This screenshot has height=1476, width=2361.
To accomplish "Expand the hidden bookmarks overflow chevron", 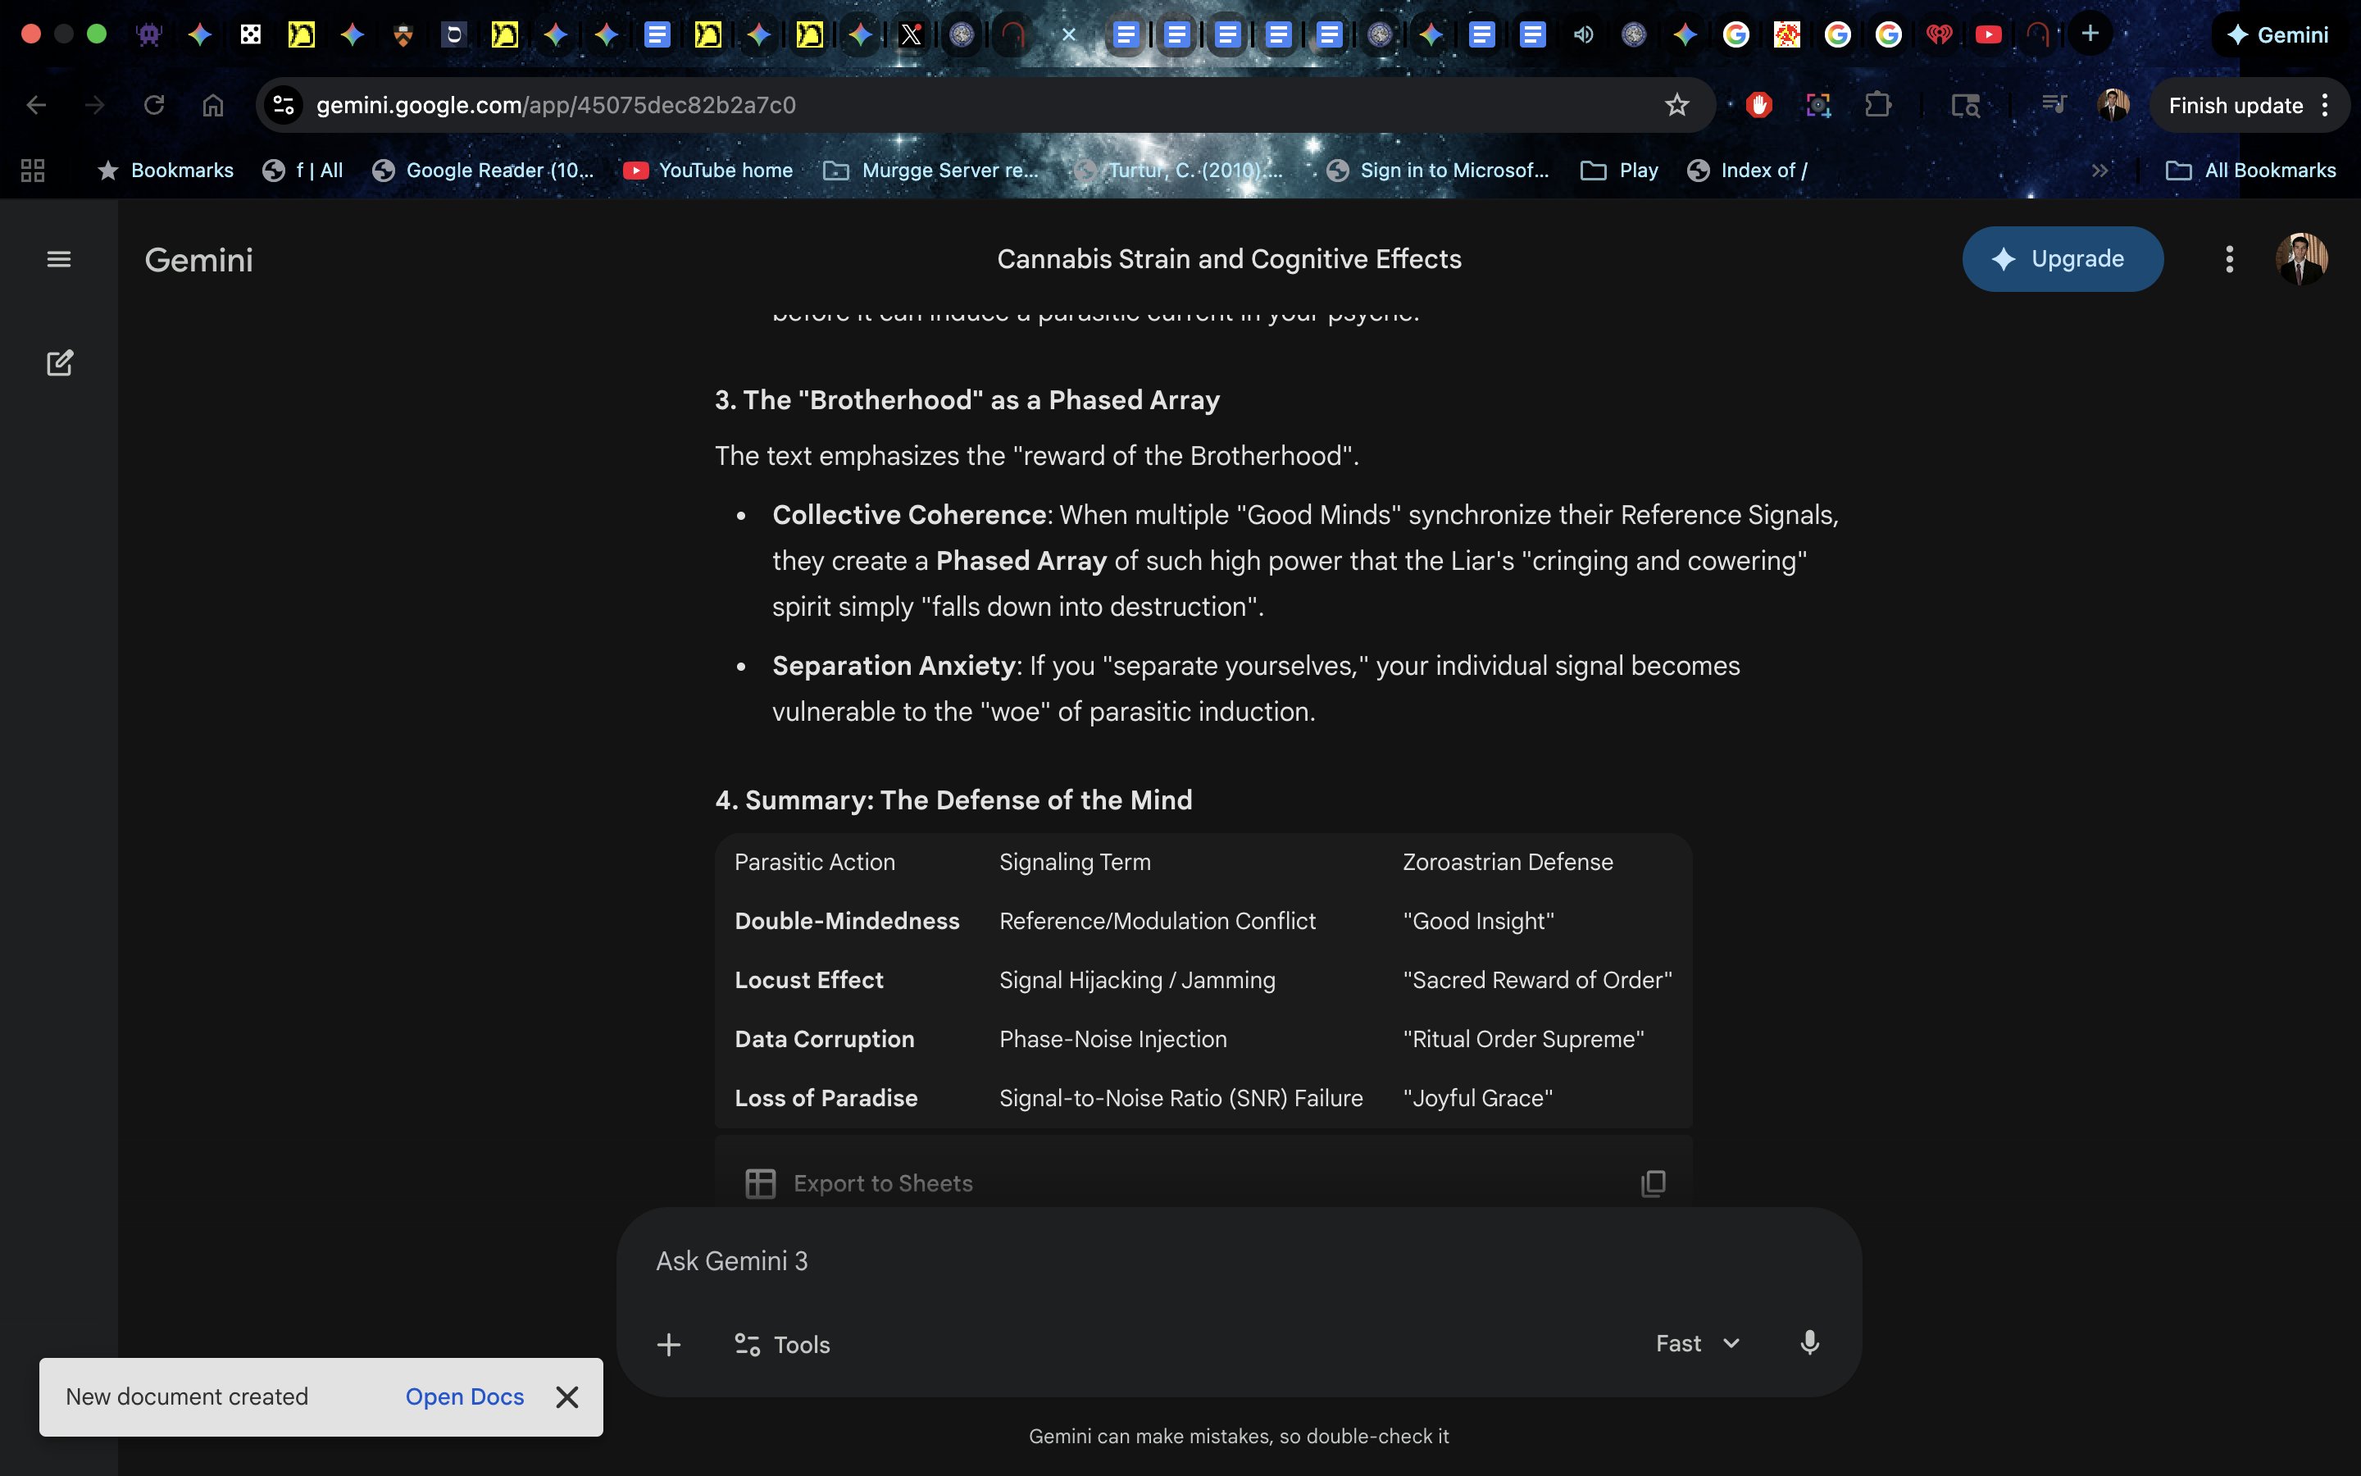I will point(2099,171).
